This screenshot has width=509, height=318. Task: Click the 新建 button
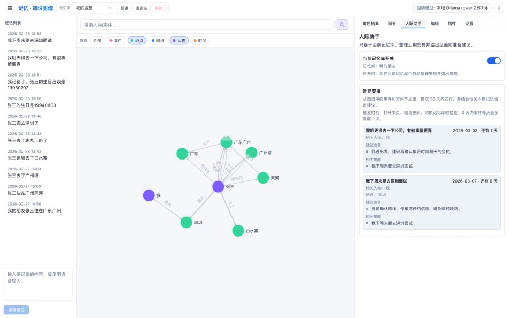(x=124, y=7)
